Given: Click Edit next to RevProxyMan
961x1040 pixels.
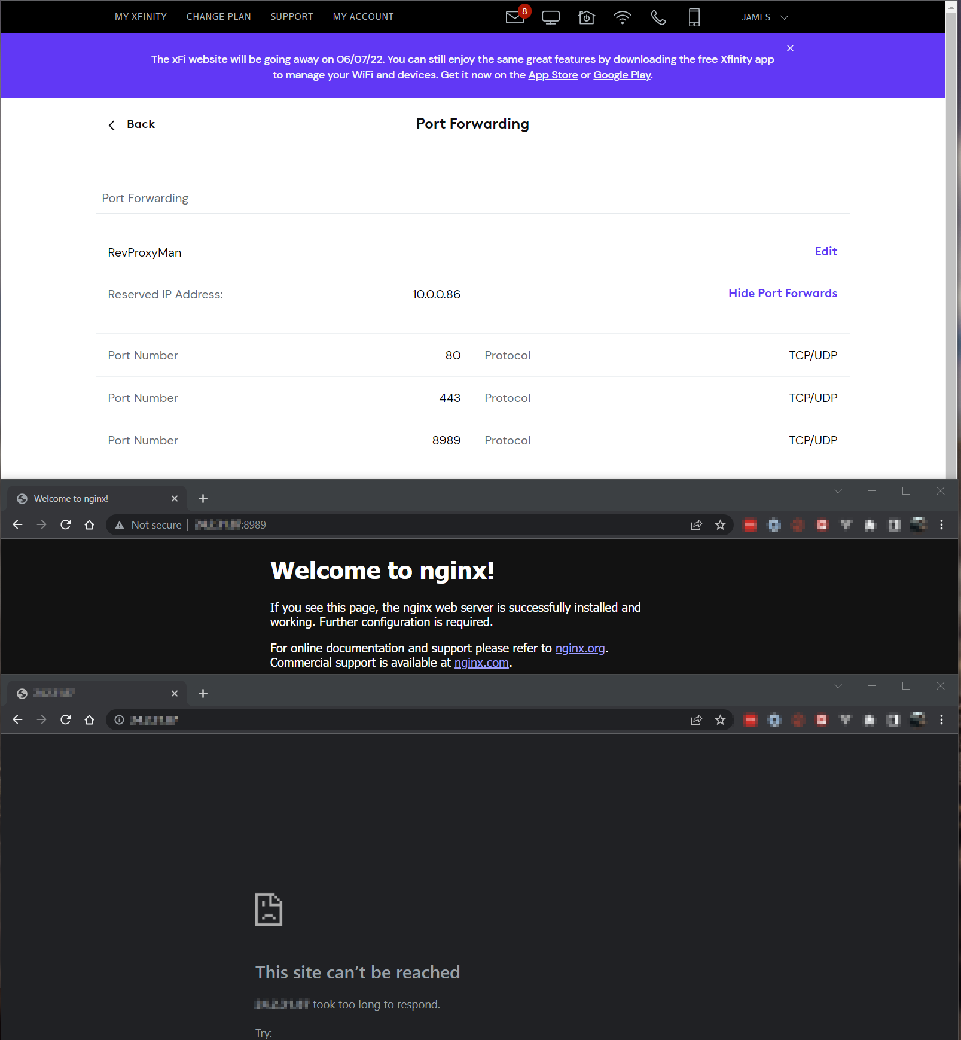Looking at the screenshot, I should tap(825, 252).
